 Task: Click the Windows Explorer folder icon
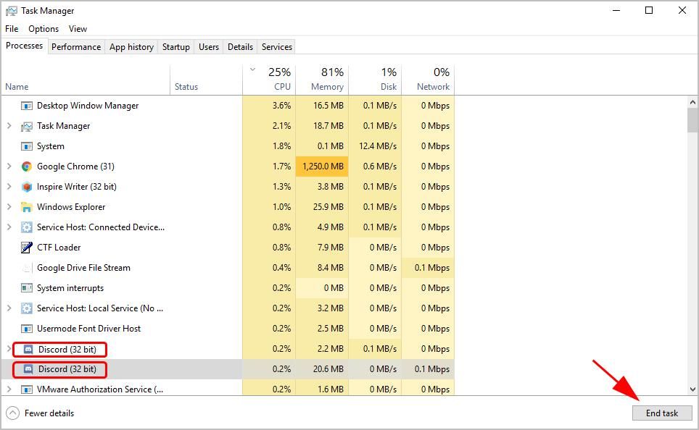pos(27,207)
